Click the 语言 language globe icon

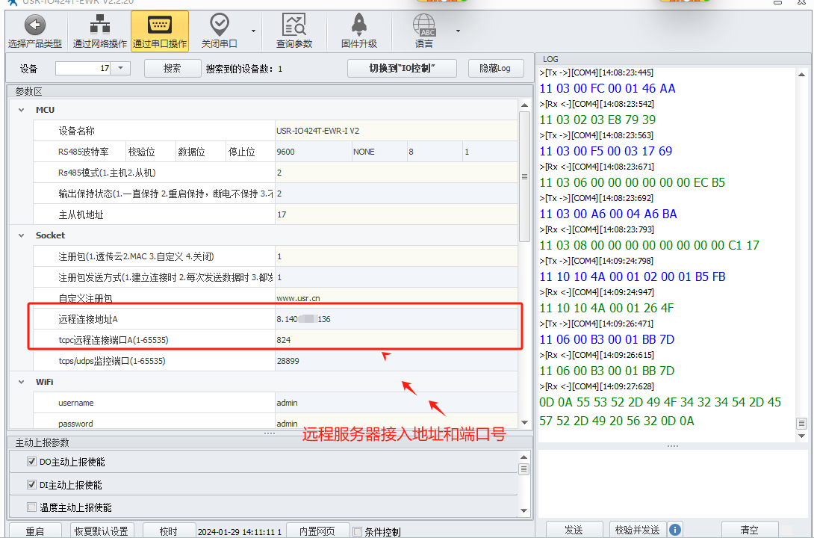pyautogui.click(x=424, y=25)
